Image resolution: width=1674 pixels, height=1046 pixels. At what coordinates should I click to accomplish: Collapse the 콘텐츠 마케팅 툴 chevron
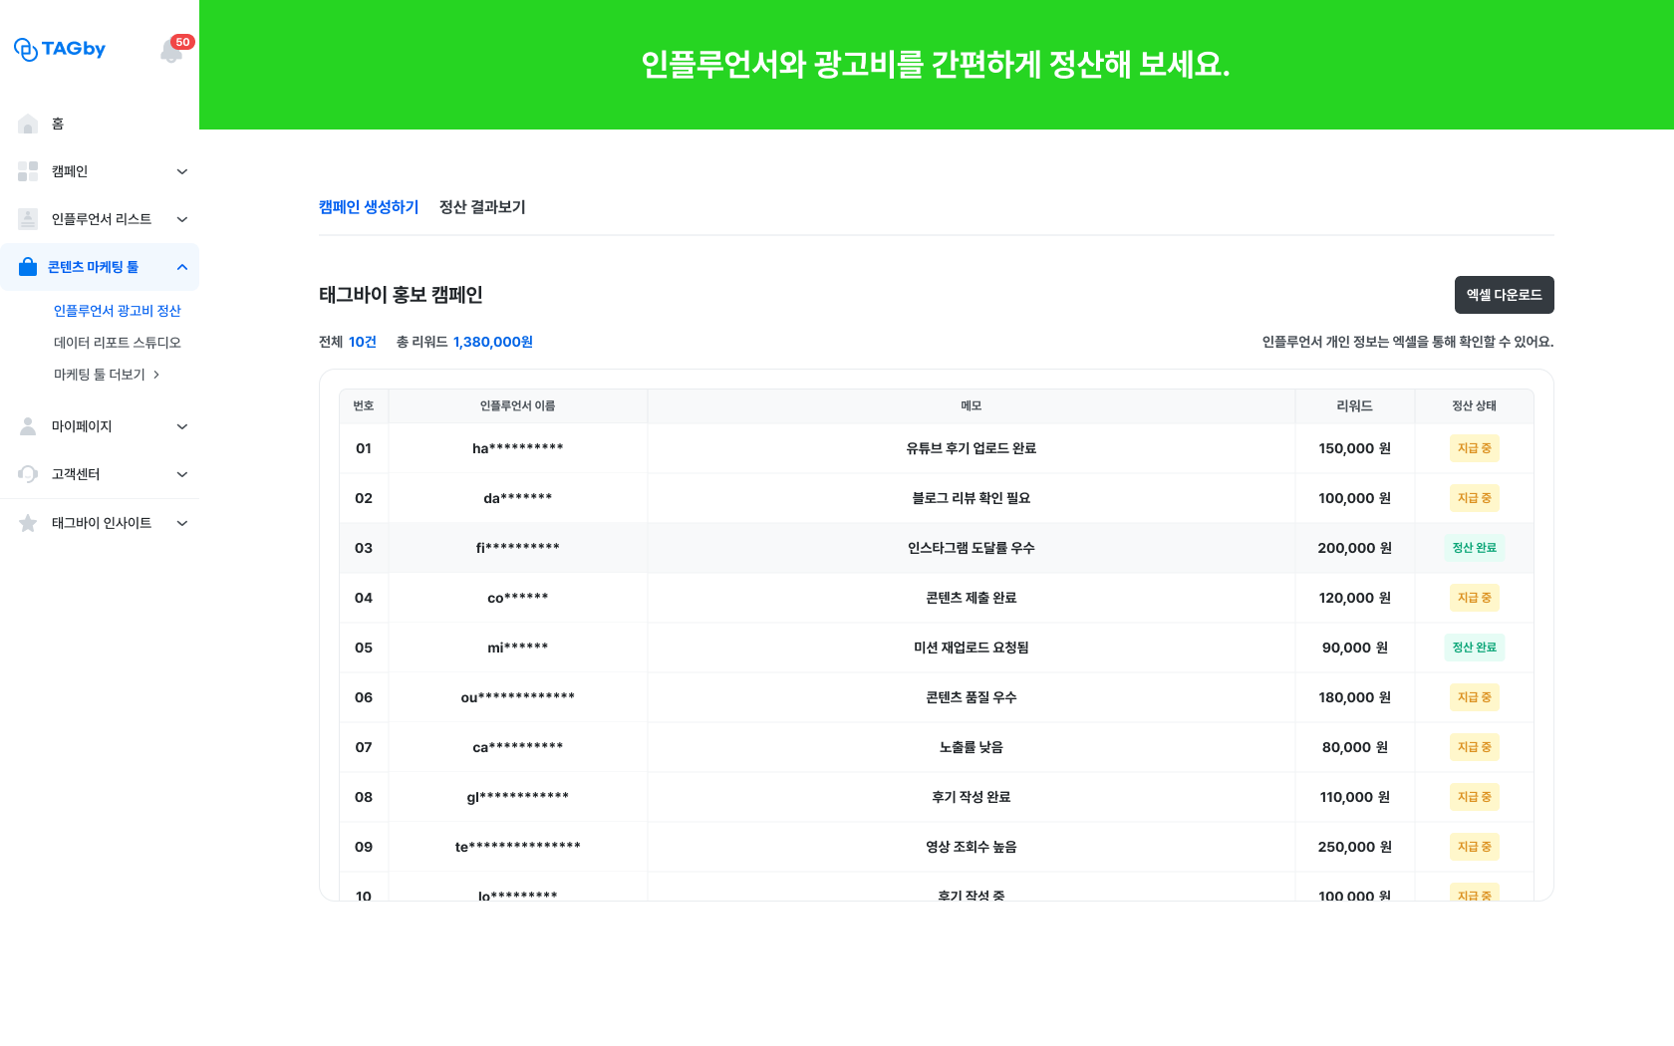click(x=182, y=267)
